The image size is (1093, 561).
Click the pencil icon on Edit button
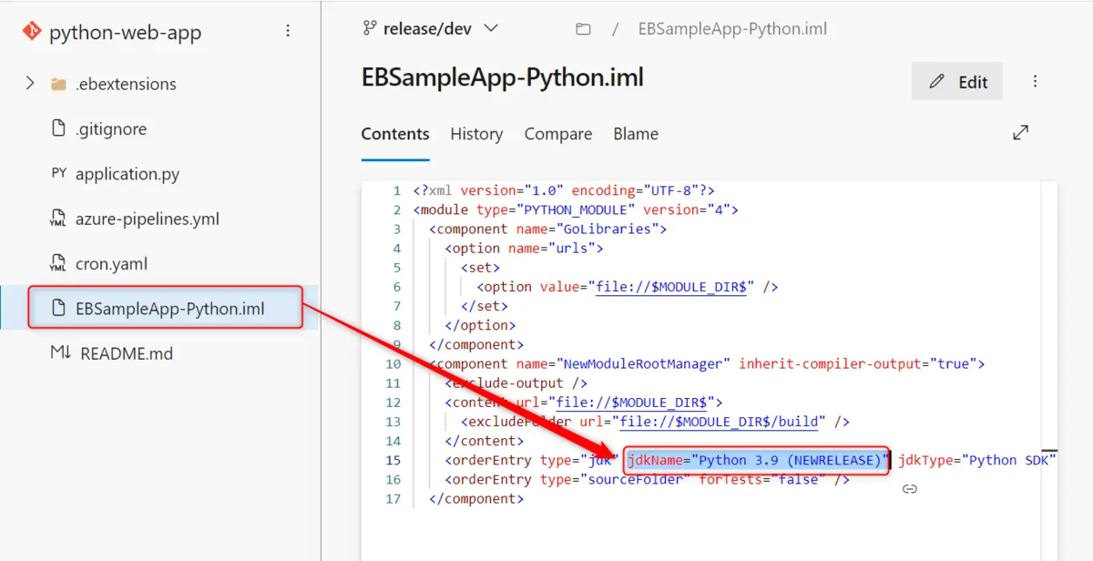tap(936, 82)
